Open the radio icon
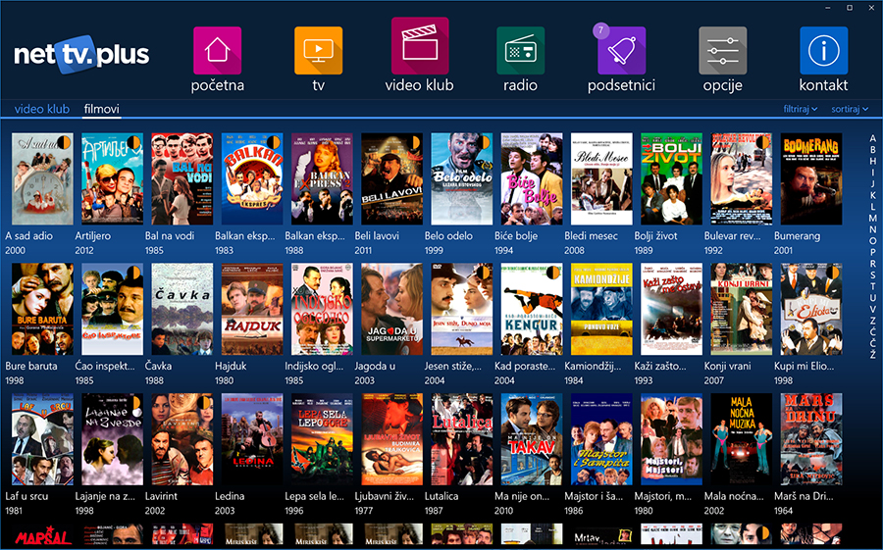Screen dimensions: 883x550 520,51
